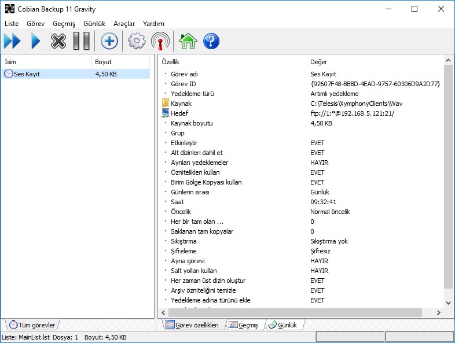Switch to the Günlük tab at the bottom

(282, 325)
